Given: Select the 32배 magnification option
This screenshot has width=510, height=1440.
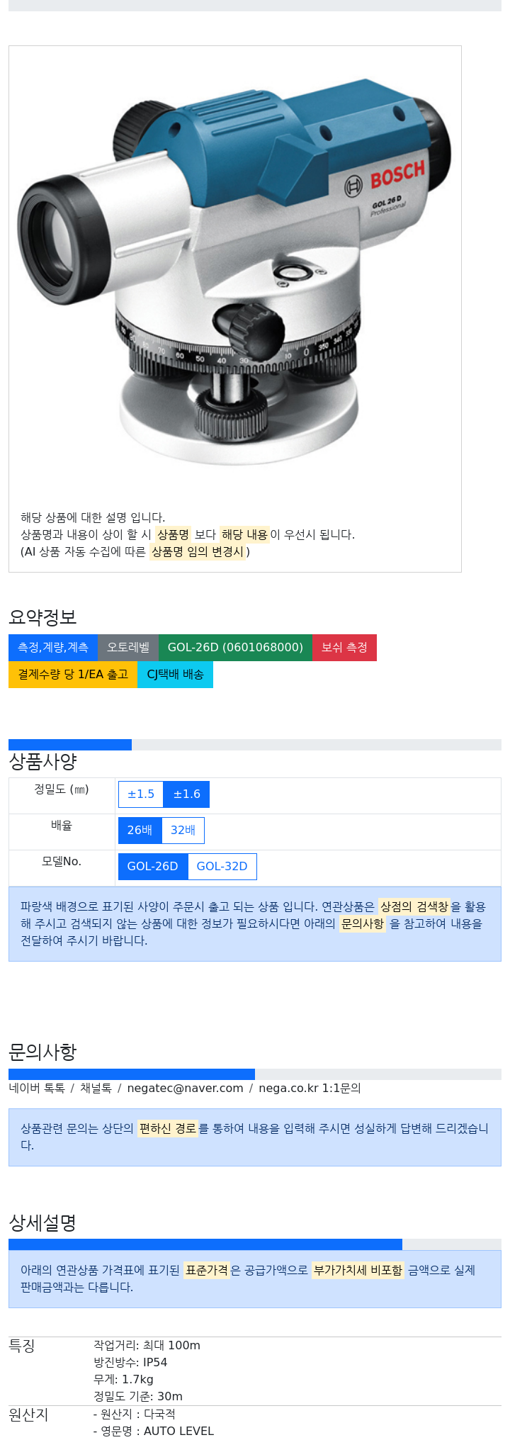Looking at the screenshot, I should [x=183, y=831].
